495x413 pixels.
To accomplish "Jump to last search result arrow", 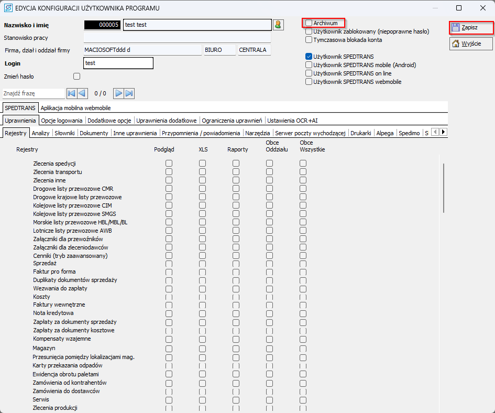I will [x=129, y=93].
